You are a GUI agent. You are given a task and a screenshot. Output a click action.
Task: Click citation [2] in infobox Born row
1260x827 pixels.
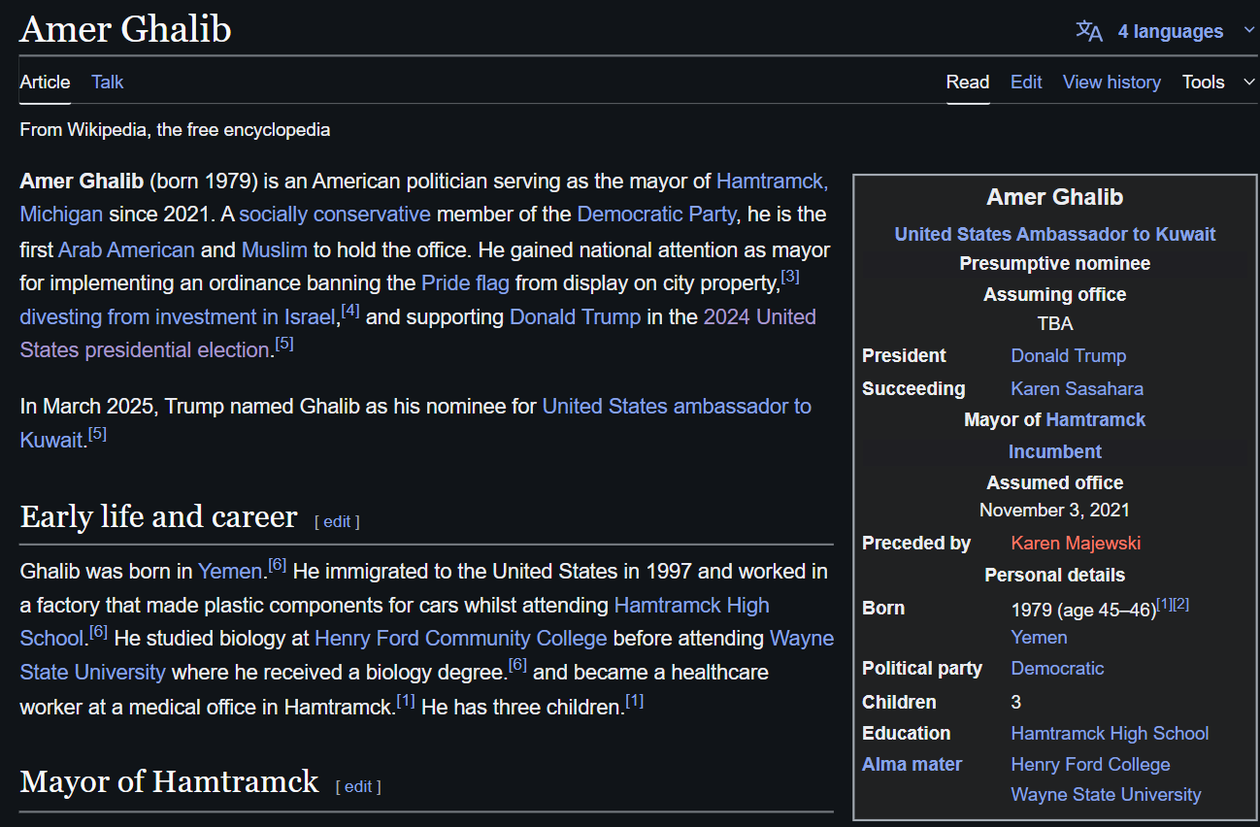pos(1181,604)
